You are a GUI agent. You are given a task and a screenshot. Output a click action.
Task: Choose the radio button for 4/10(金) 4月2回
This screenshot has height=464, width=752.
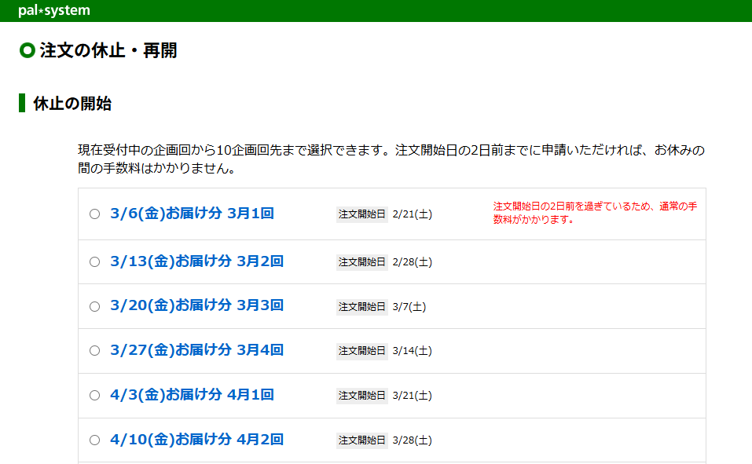tap(94, 440)
